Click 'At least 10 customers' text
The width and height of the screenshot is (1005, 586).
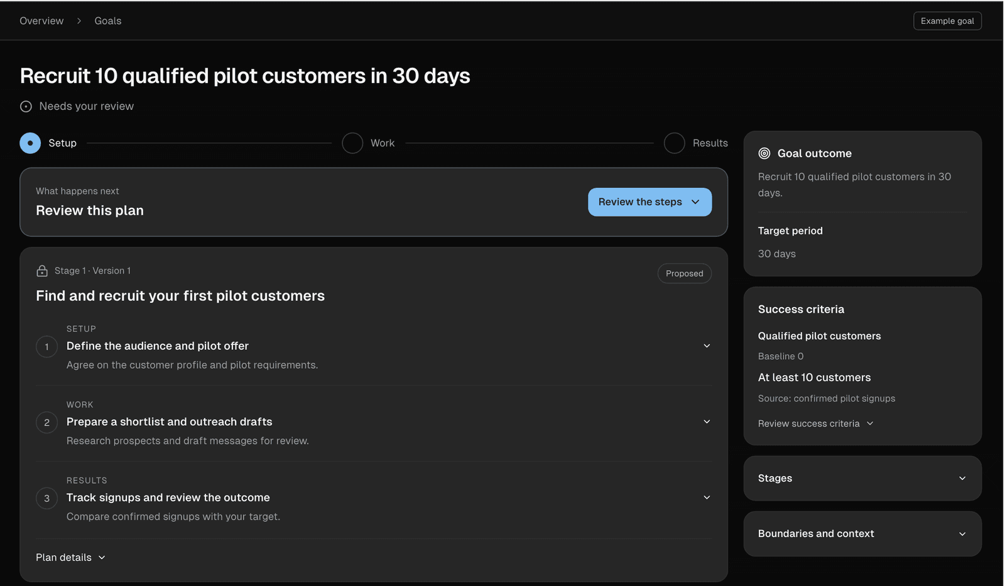(814, 377)
